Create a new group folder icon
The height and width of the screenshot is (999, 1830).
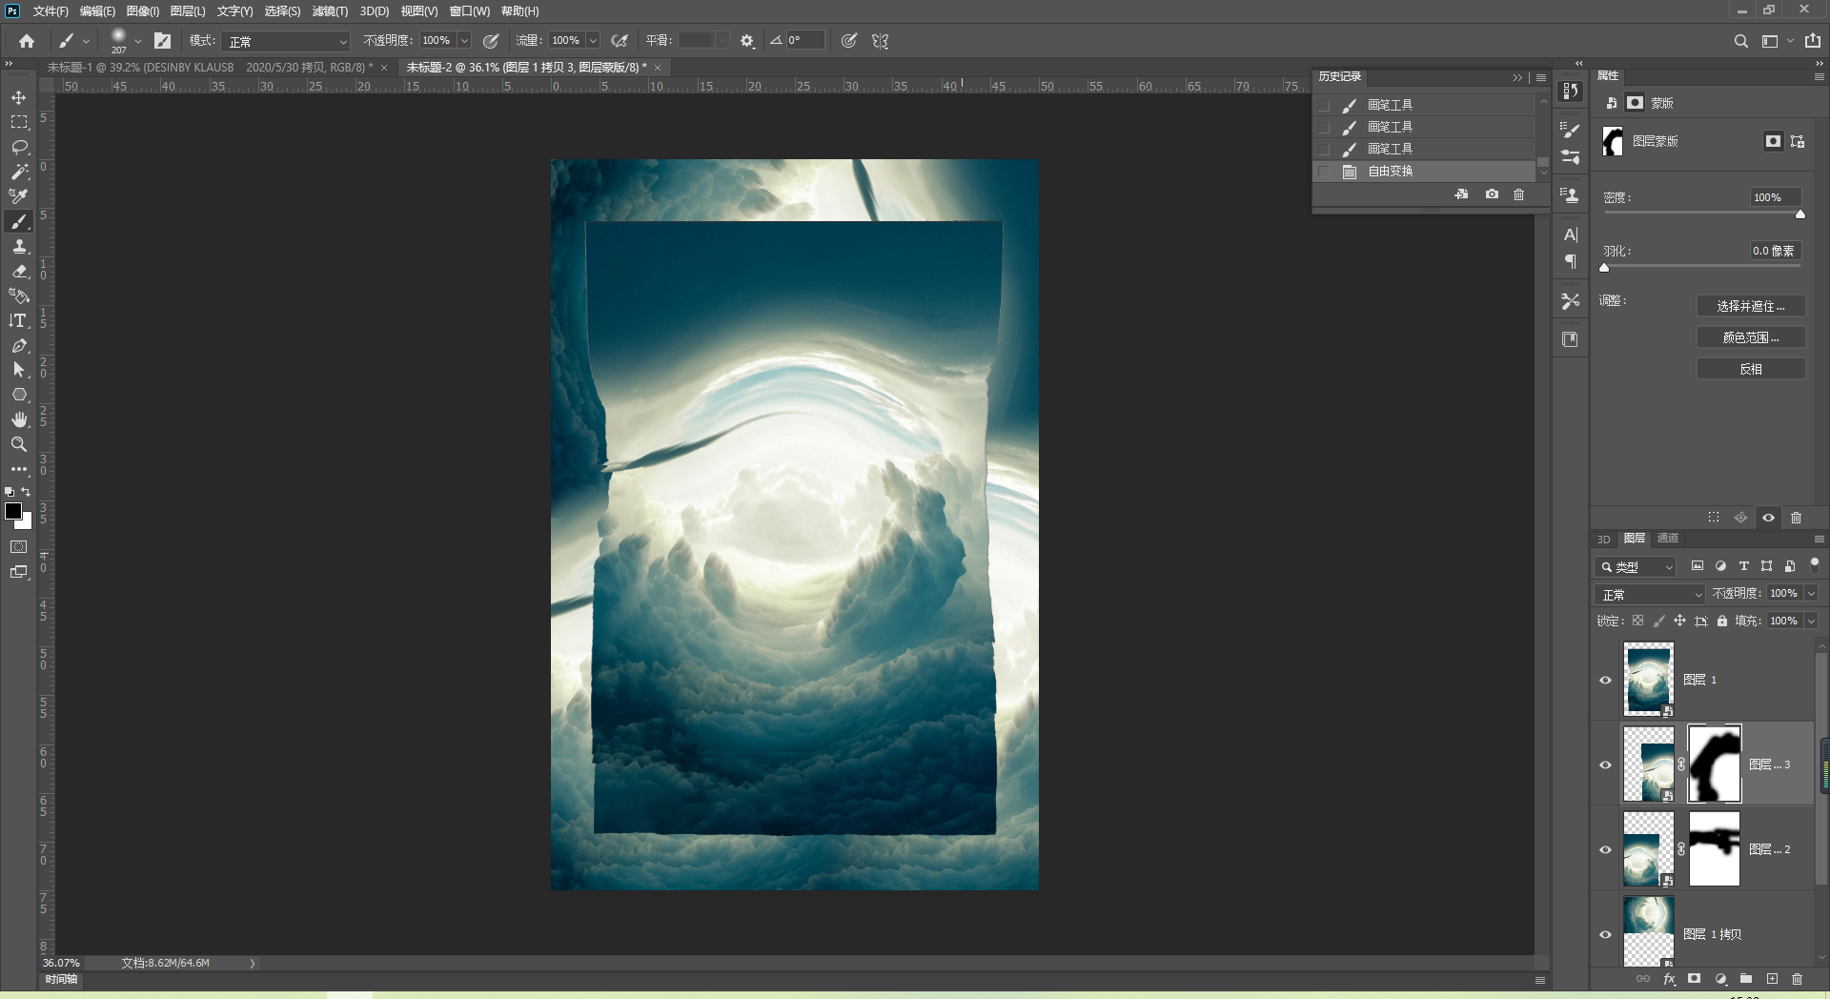tap(1746, 979)
